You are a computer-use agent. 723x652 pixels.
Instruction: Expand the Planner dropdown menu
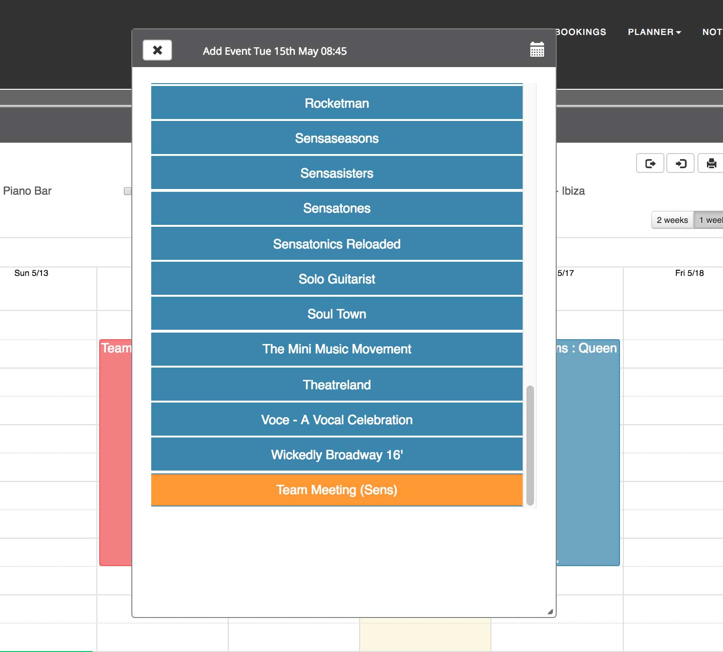click(654, 32)
